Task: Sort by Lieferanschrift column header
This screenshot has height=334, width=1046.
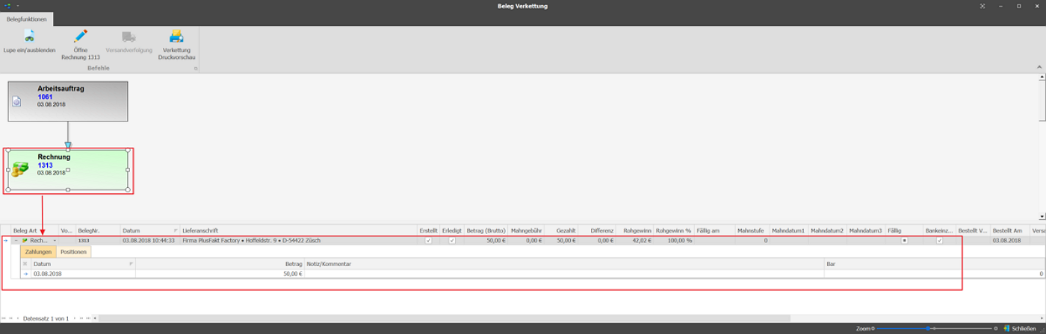Action: click(298, 231)
